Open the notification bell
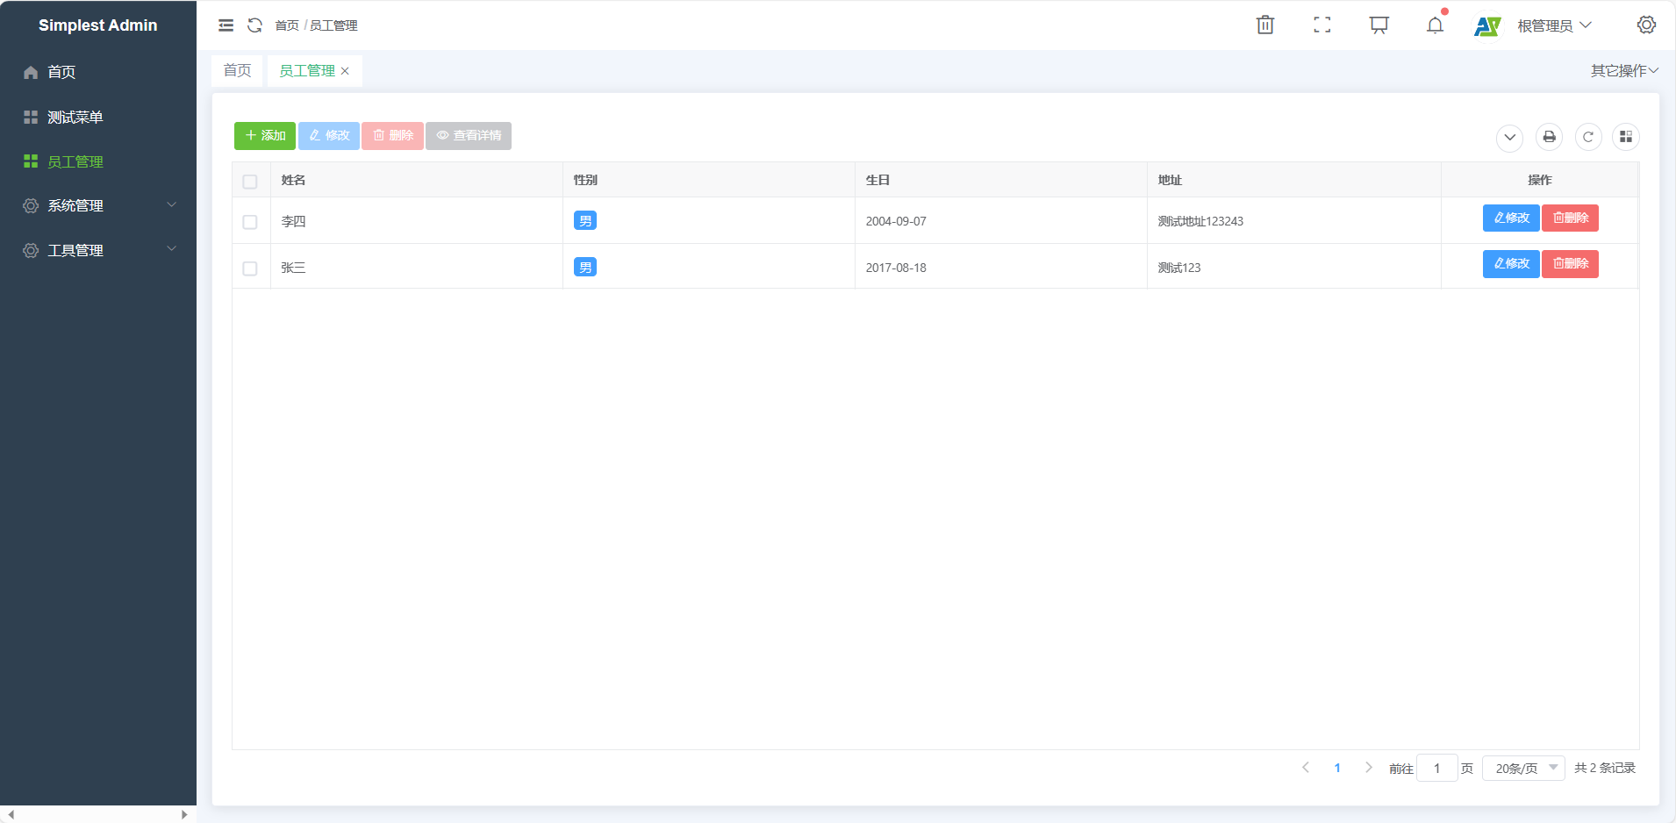 point(1435,25)
